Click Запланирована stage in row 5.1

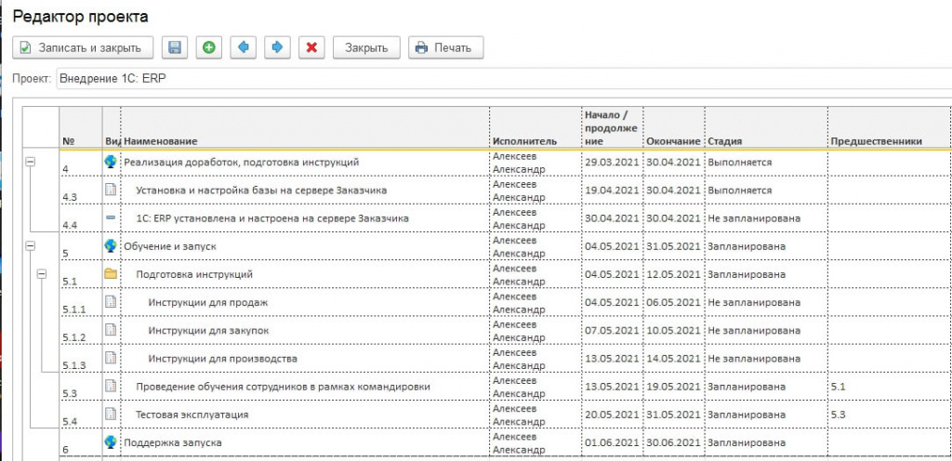[747, 274]
